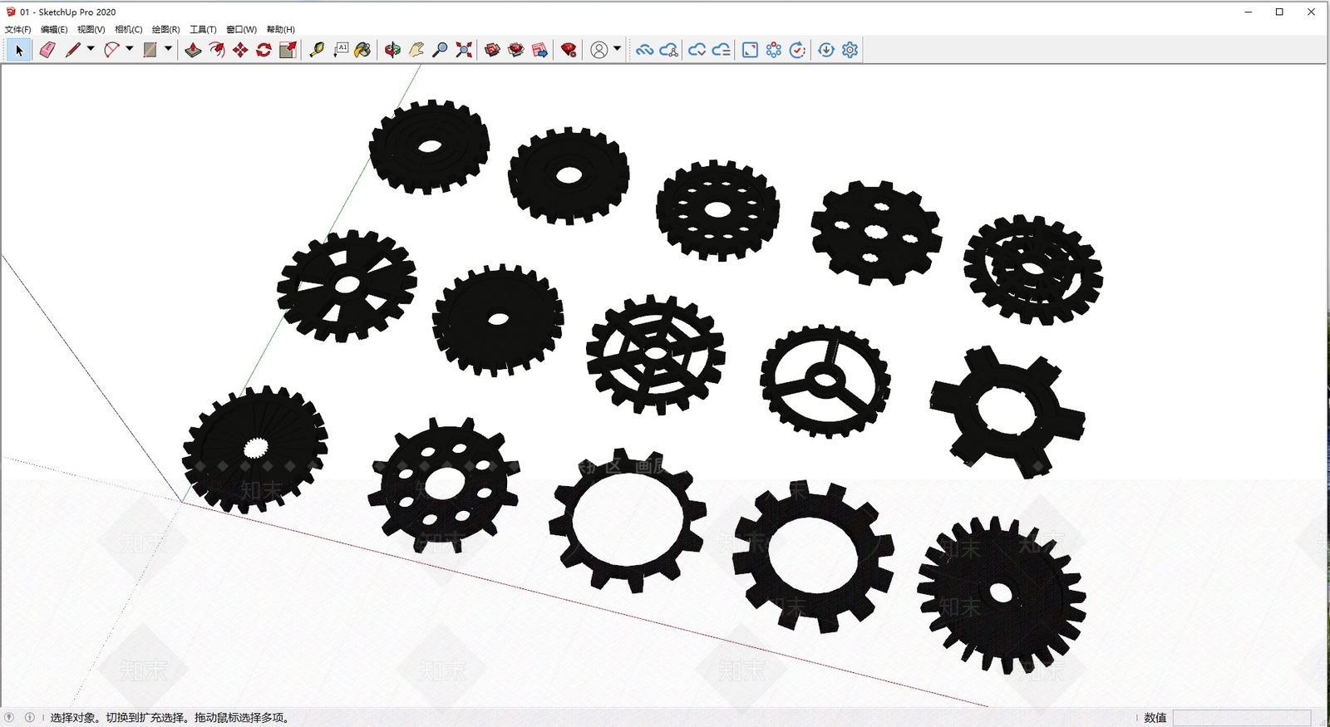Open the 相机(C) menu
The width and height of the screenshot is (1330, 727).
tap(129, 29)
